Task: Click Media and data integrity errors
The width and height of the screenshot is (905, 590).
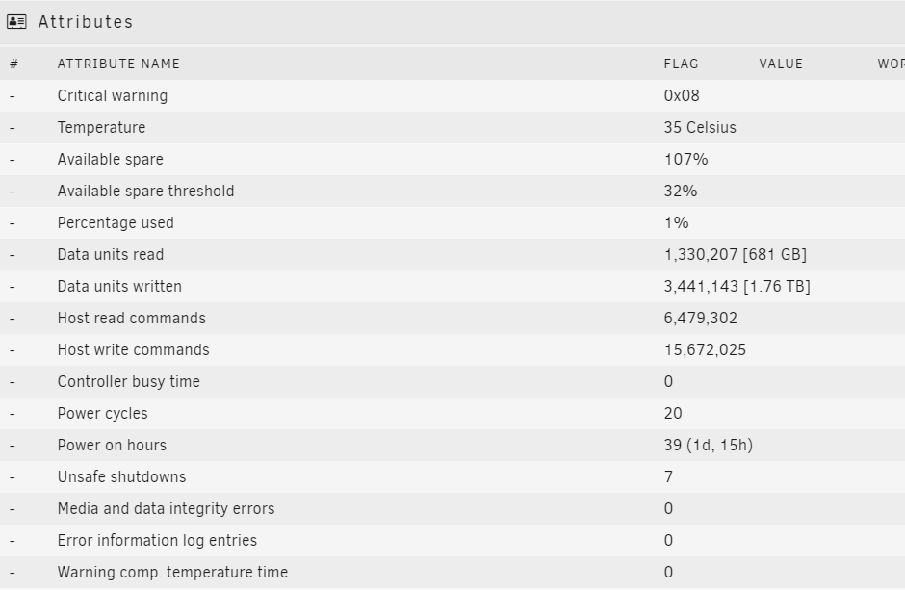Action: point(167,509)
